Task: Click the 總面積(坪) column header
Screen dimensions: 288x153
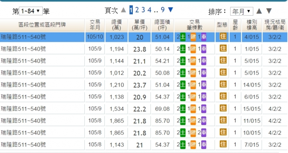Action: click(162, 25)
